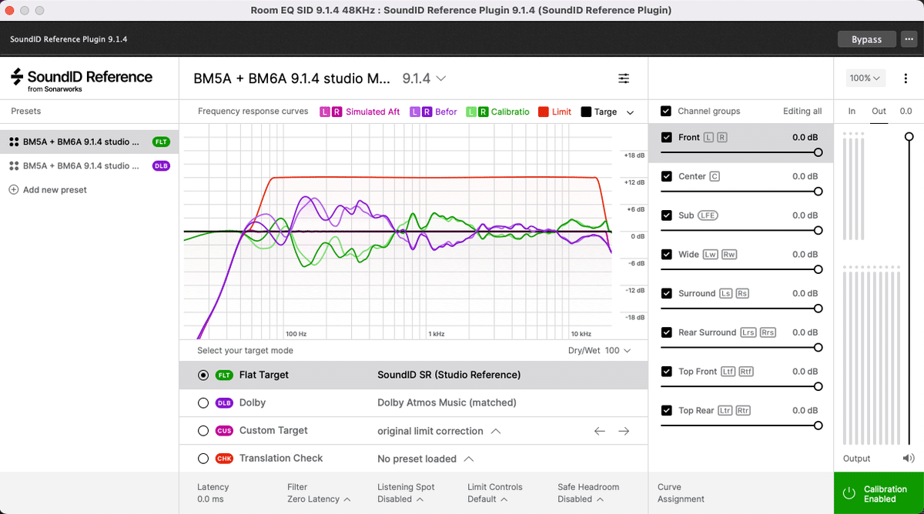The image size is (924, 514).
Task: Click the next custom target right arrow
Action: pos(624,431)
